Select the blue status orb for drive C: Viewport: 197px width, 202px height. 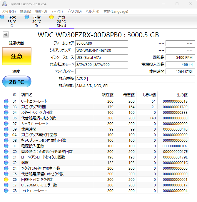click(x=2, y=17)
